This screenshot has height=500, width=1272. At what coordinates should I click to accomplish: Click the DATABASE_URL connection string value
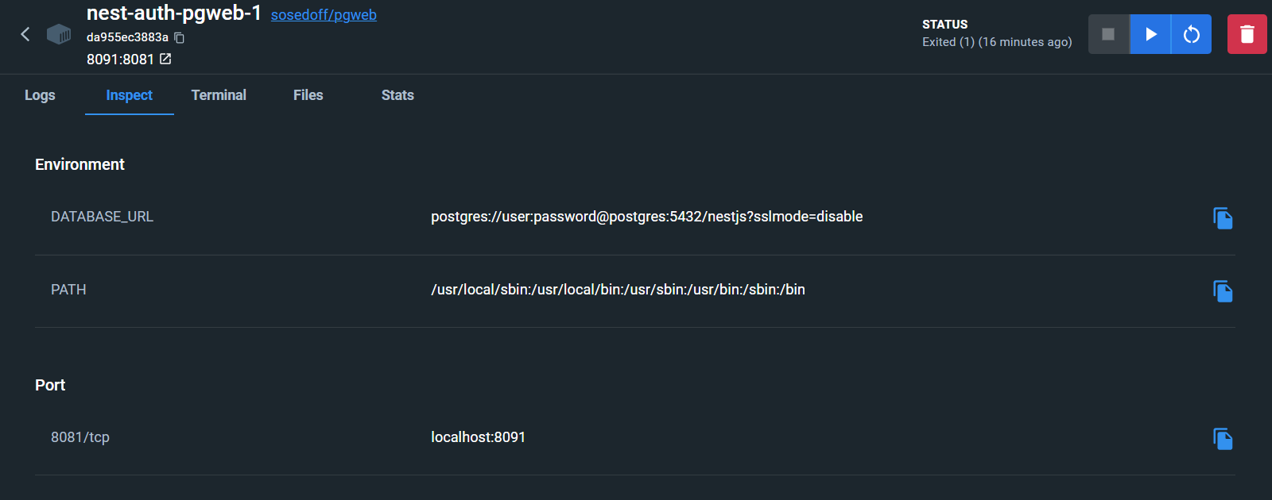pyautogui.click(x=646, y=217)
